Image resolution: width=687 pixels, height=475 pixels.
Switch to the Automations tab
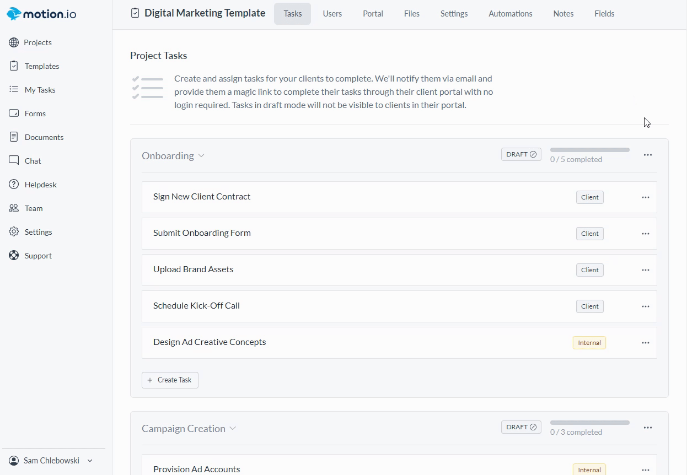tap(510, 14)
